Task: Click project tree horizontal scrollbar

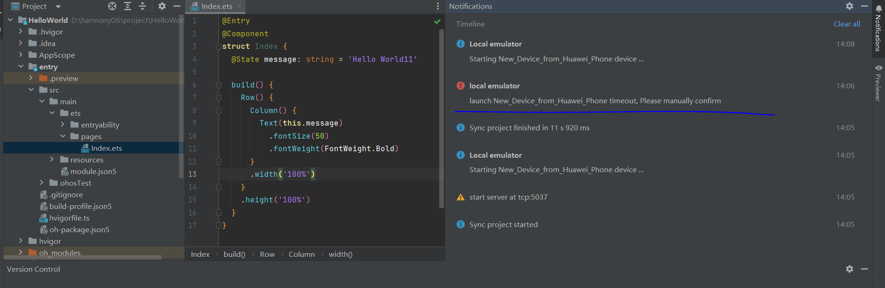Action: click(x=82, y=257)
